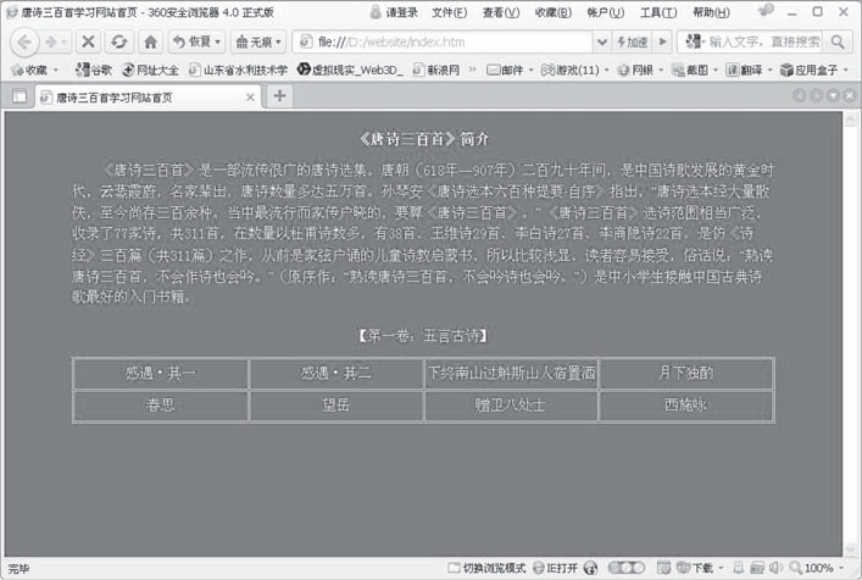Screen dimensions: 862x580
Task: Open poem 赠卫八处士
Action: (x=510, y=405)
